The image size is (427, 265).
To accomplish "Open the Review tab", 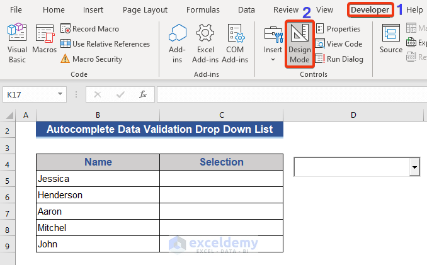I will click(x=286, y=10).
